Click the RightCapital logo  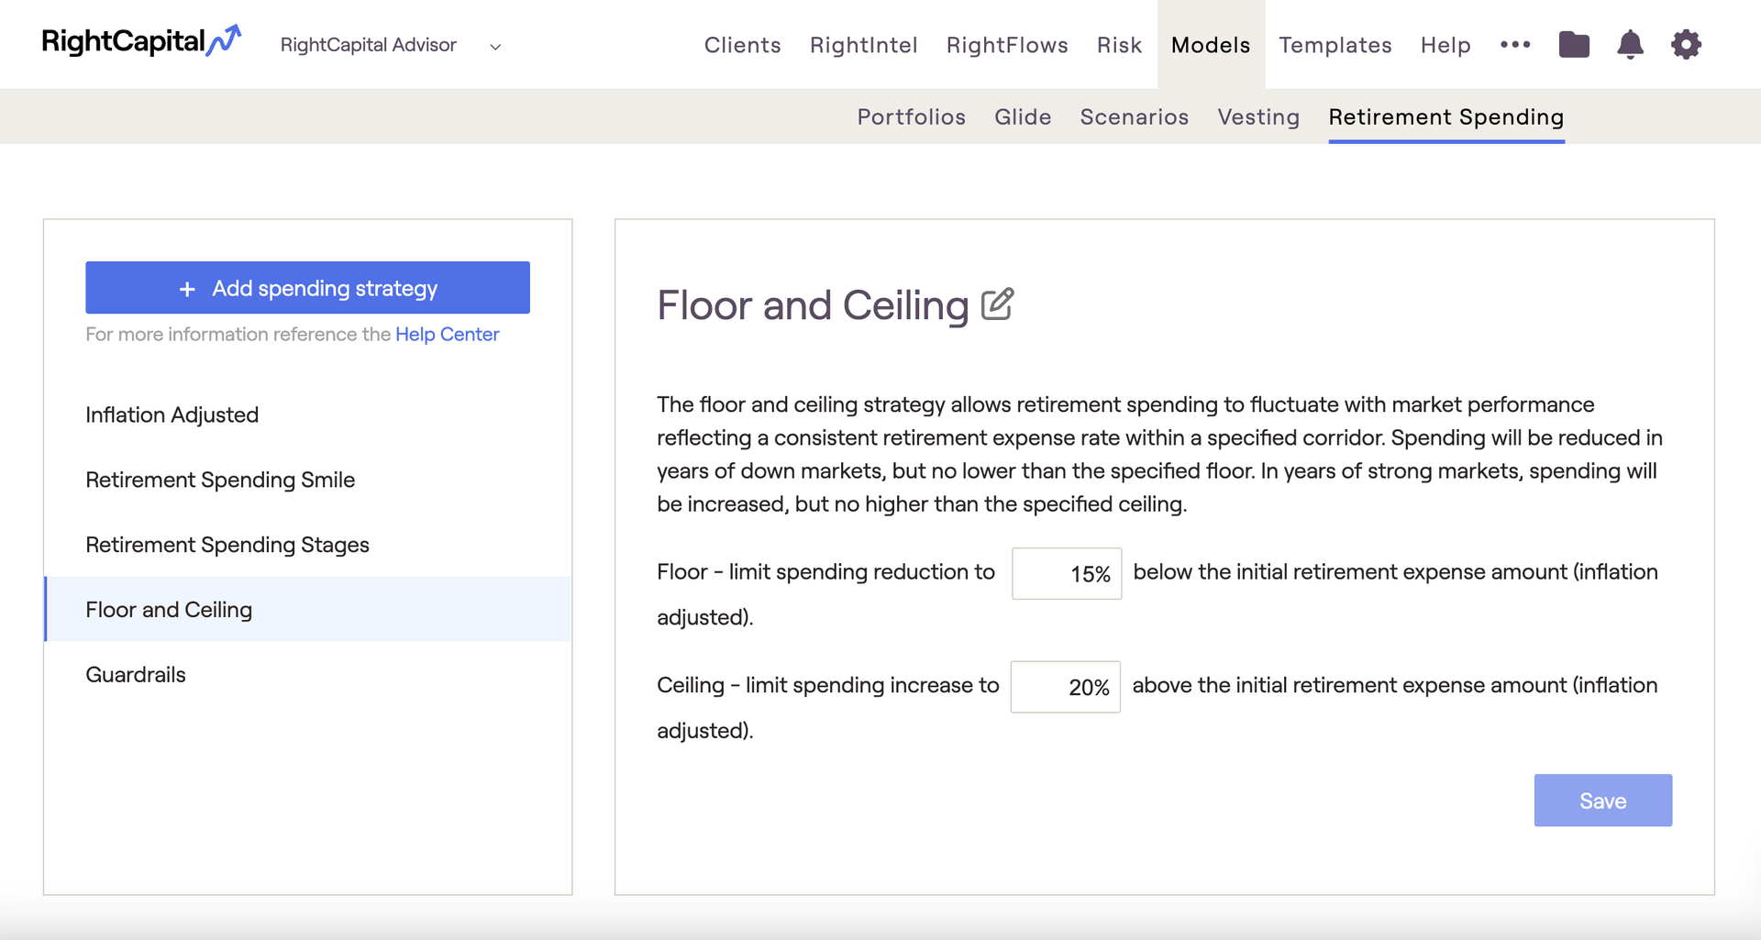tap(141, 42)
